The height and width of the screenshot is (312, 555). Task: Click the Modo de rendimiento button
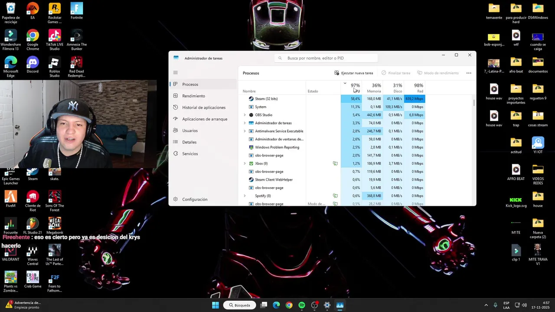pos(437,73)
